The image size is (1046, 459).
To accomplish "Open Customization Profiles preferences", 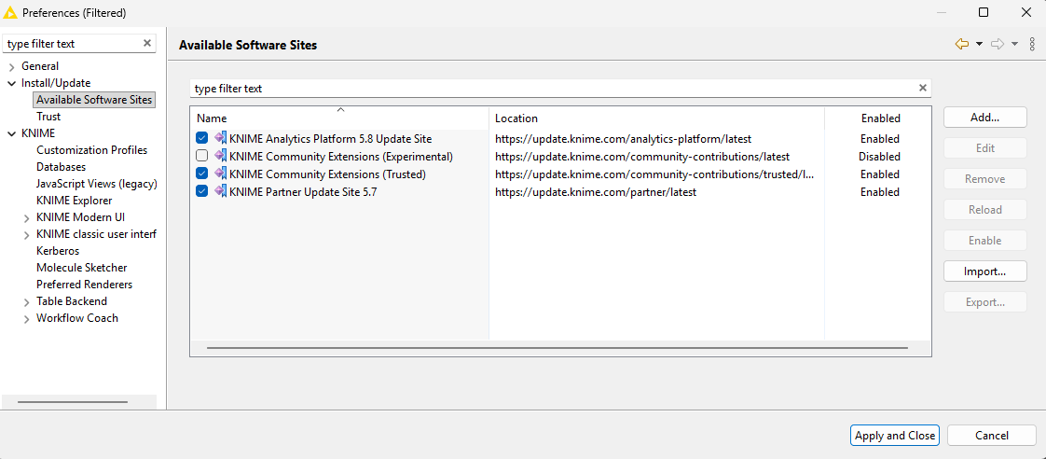I will pyautogui.click(x=92, y=150).
